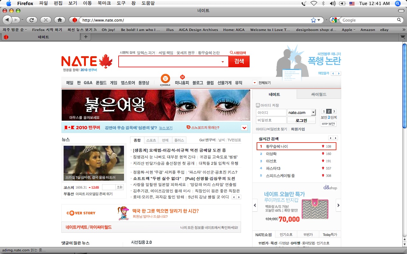Click the Cover Story runner icon
Viewport: 407px width, 254px height.
(123, 213)
